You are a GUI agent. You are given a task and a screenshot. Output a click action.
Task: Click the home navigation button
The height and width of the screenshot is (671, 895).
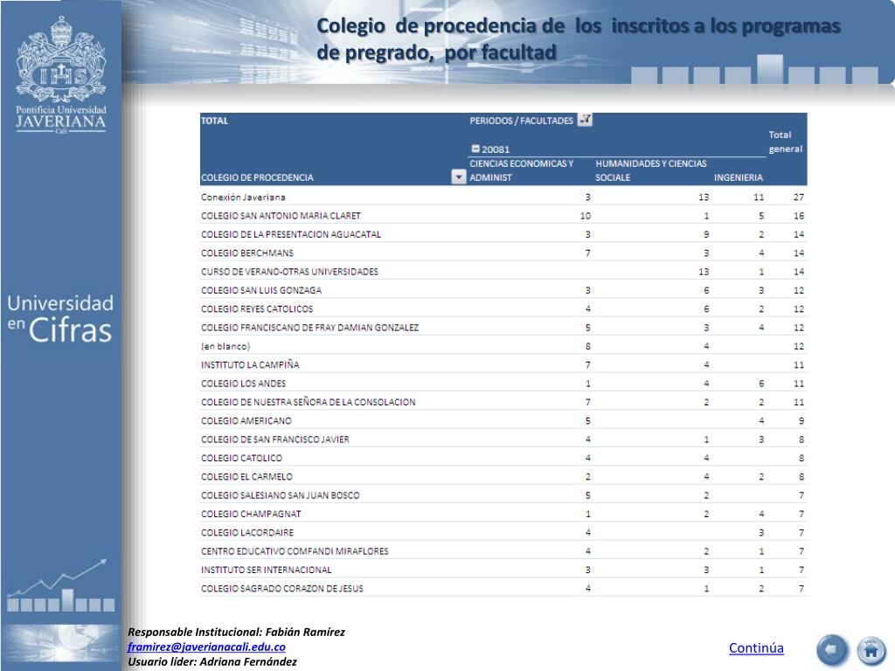[871, 649]
